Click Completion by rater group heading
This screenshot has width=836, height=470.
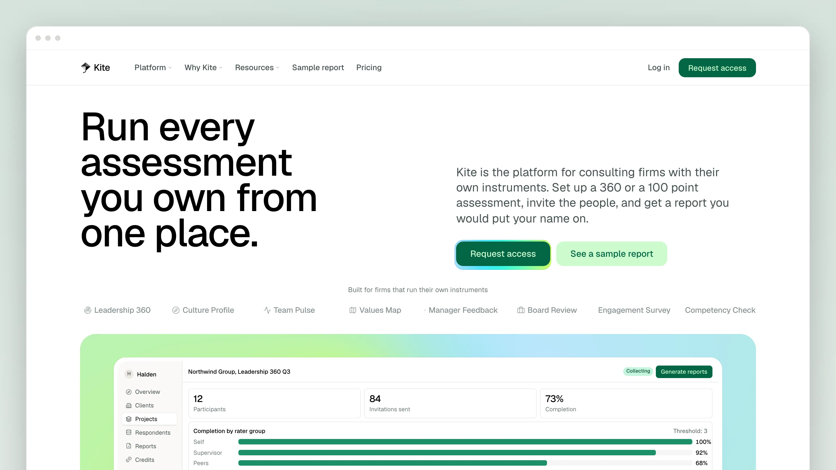(x=229, y=431)
